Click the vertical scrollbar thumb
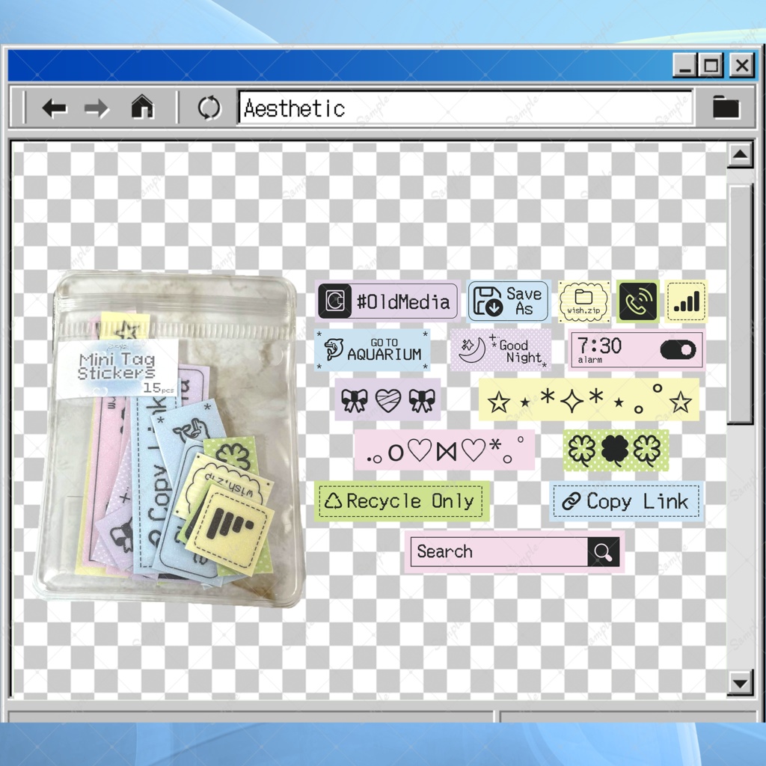The width and height of the screenshot is (766, 766). [x=740, y=304]
